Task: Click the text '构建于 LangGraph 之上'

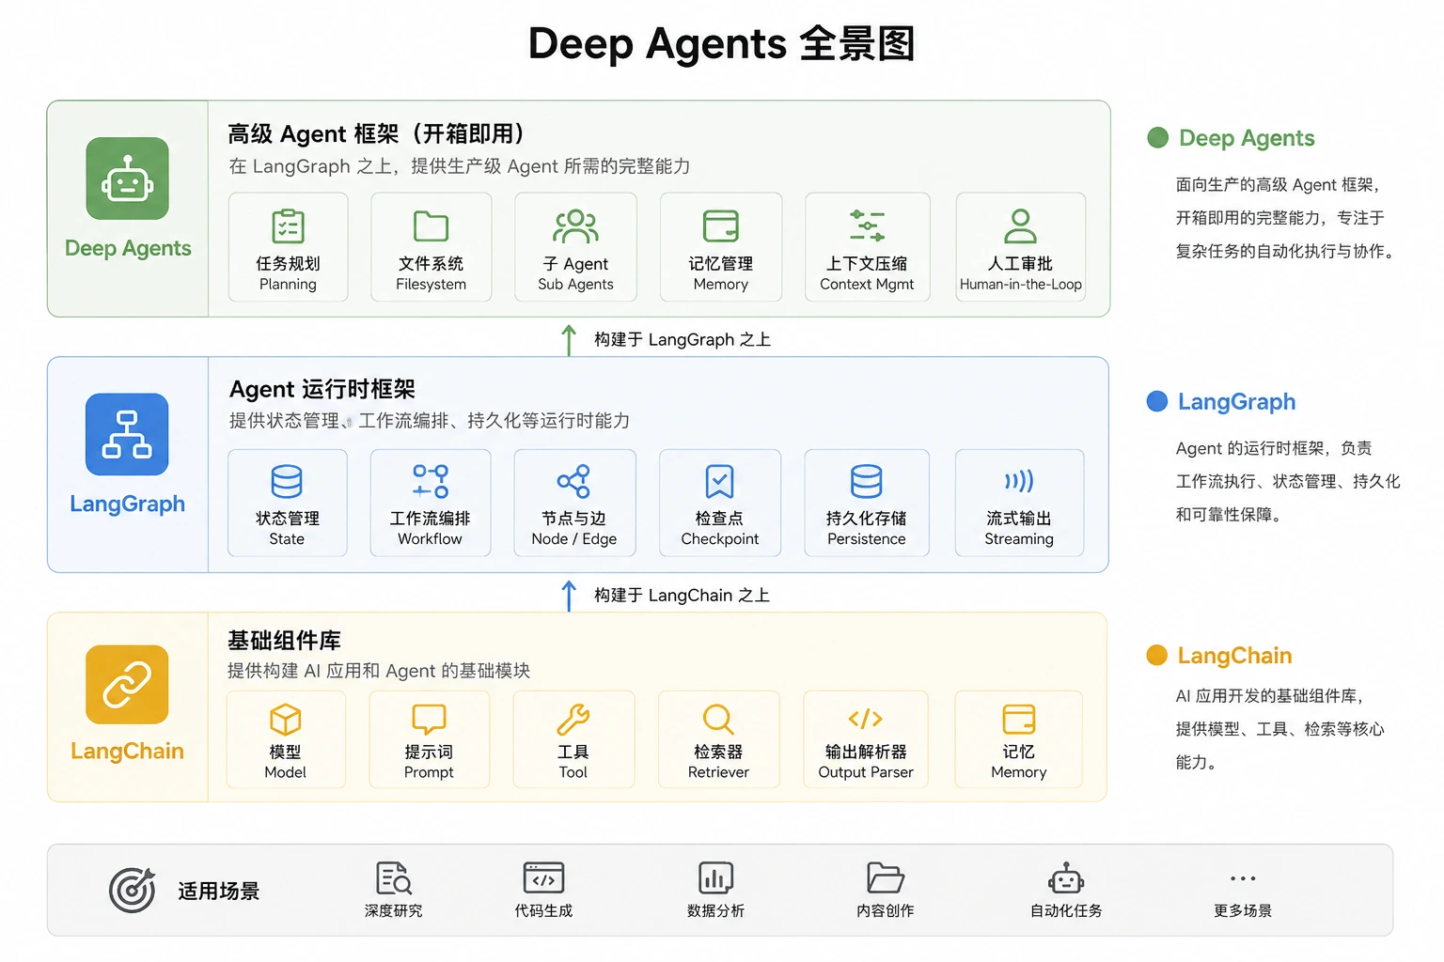Action: point(683,339)
